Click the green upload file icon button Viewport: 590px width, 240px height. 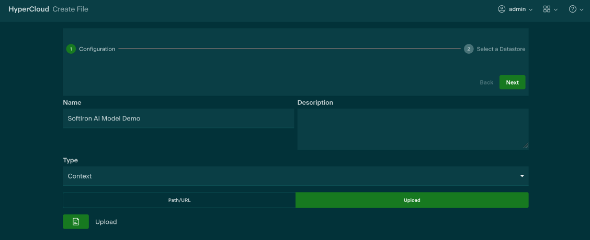[x=76, y=222]
